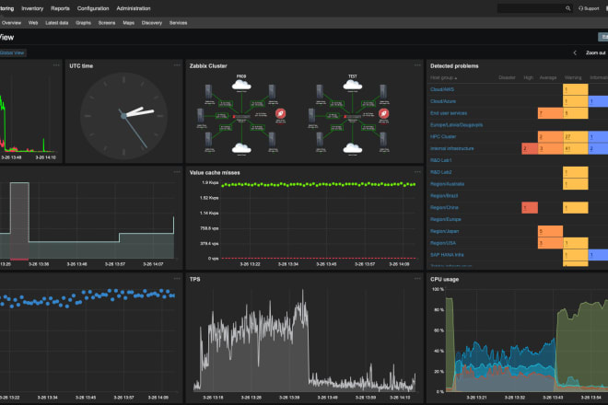Image resolution: width=608 pixels, height=405 pixels.
Task: Open the Cloud/Azure host group link
Action: [x=443, y=101]
